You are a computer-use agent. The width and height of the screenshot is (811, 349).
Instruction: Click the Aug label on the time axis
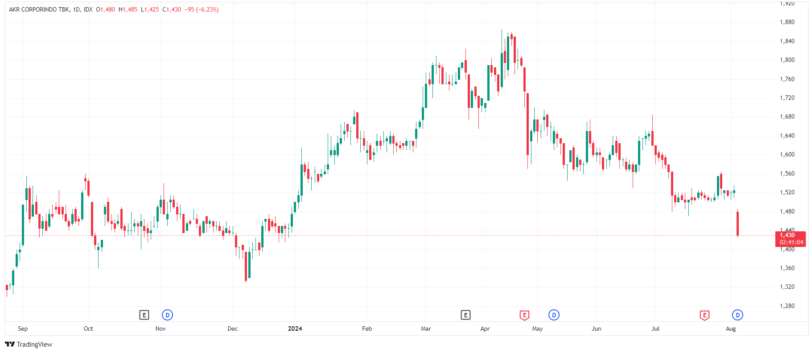click(731, 328)
